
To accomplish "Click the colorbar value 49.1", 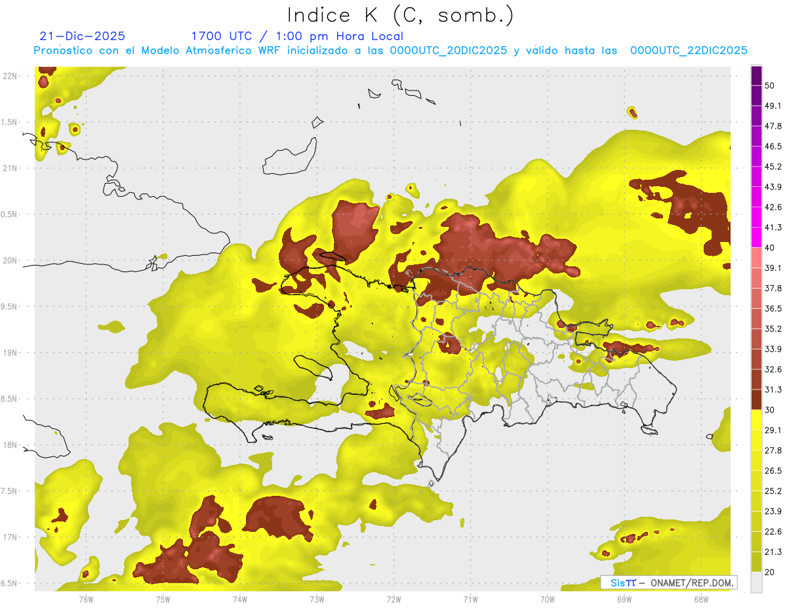I will tap(773, 106).
